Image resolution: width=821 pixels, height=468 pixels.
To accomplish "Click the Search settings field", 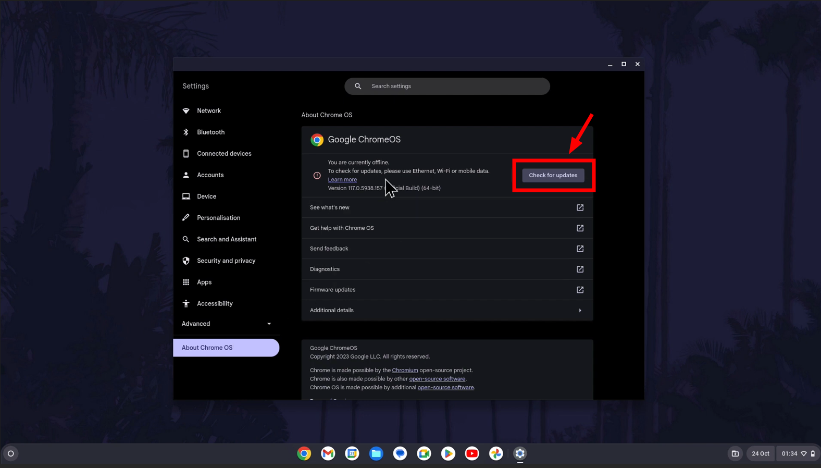I will [x=447, y=87].
